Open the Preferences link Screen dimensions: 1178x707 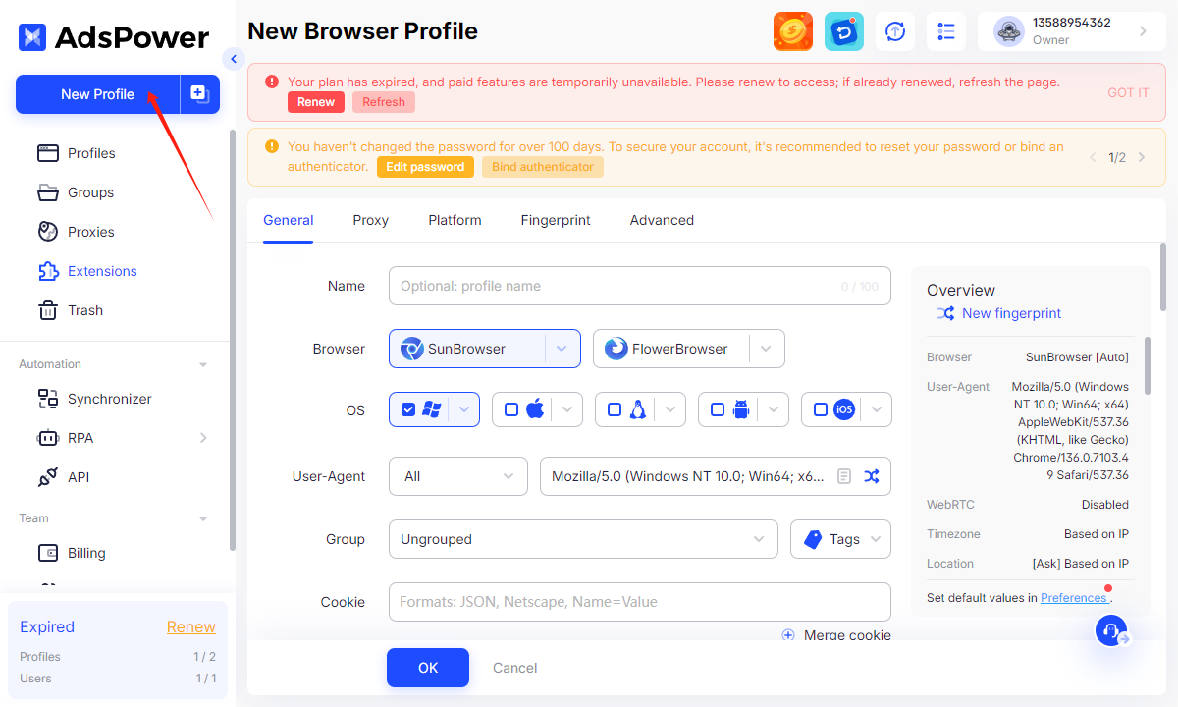1074,597
